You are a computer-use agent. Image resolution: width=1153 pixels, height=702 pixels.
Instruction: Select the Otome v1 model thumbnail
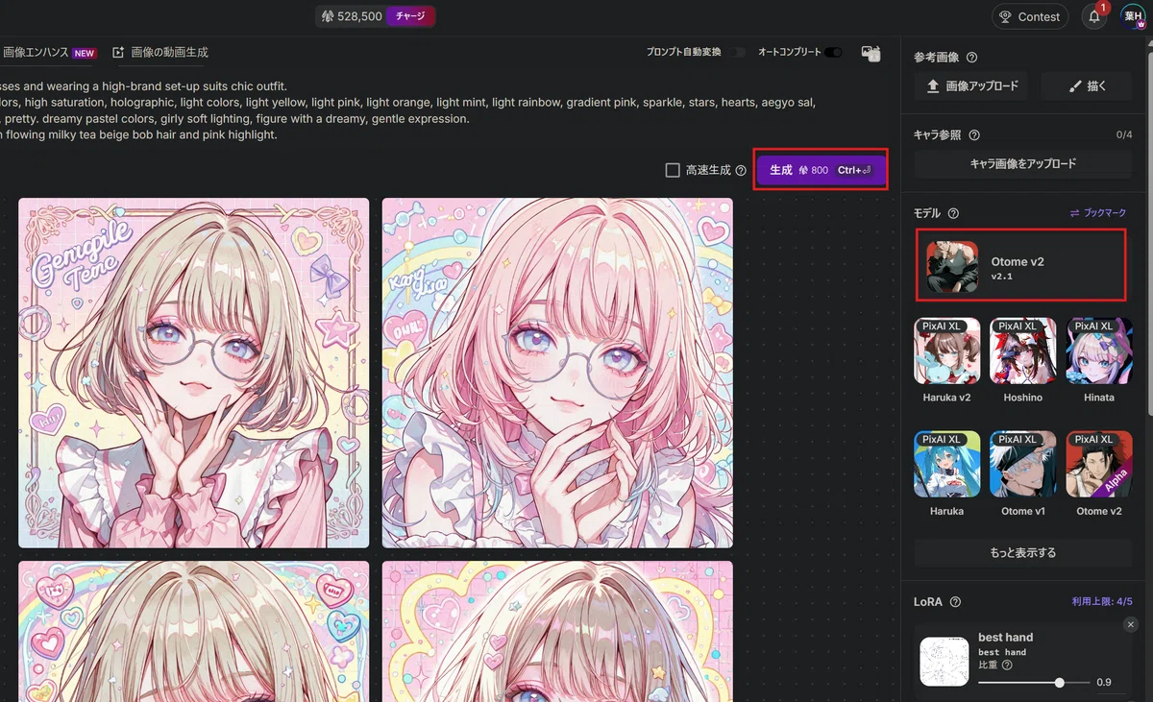click(x=1023, y=464)
